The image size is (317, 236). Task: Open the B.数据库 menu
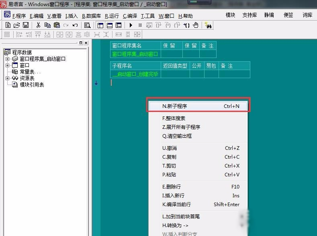click(x=91, y=16)
